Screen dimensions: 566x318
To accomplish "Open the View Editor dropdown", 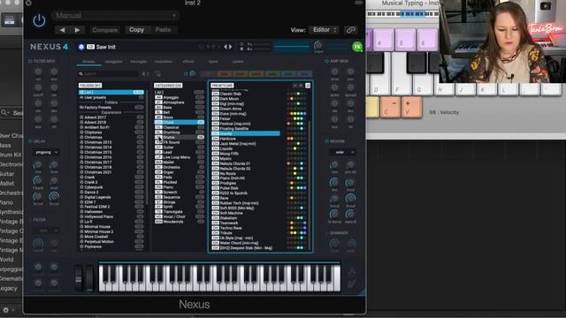I will point(324,30).
